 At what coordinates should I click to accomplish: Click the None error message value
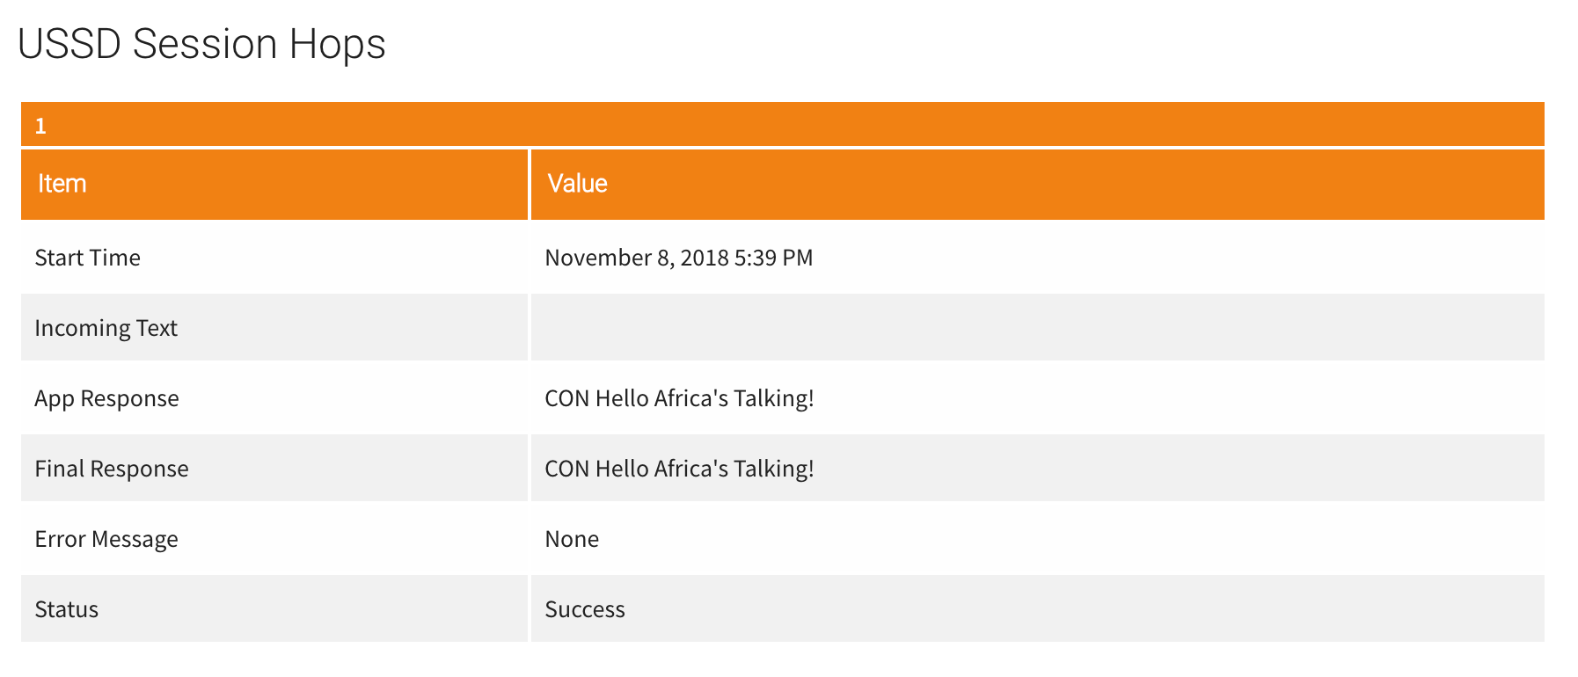pos(572,539)
